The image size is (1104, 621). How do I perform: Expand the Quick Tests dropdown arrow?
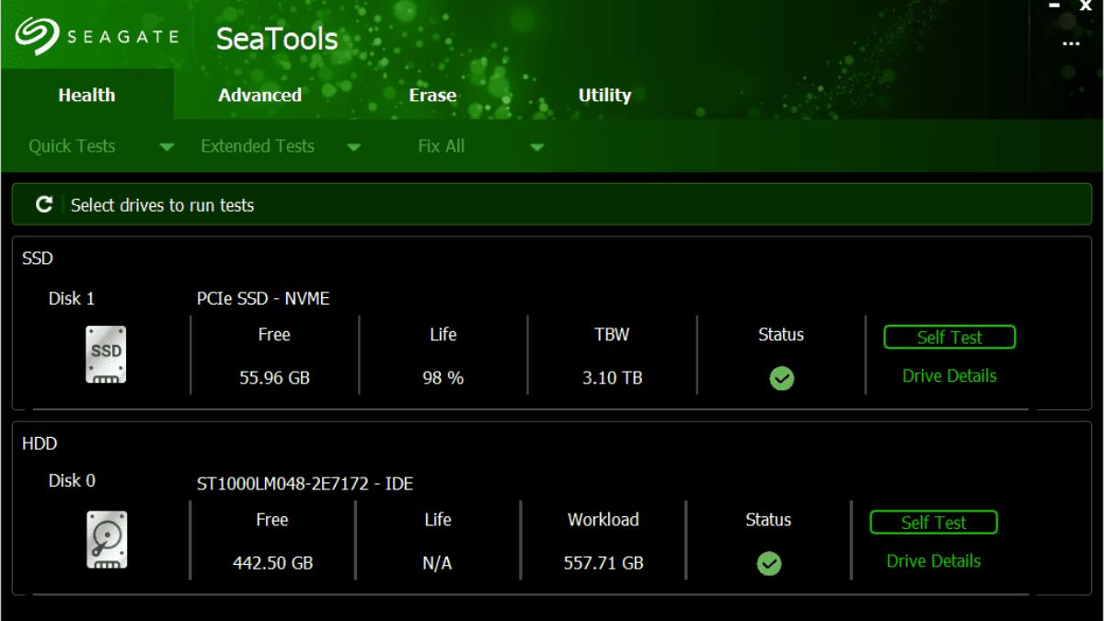point(167,147)
